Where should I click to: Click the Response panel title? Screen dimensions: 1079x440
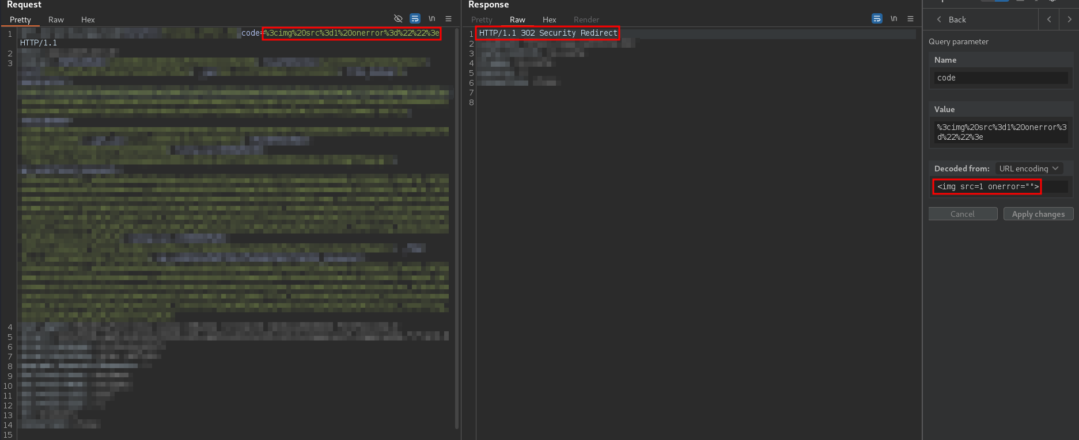[x=489, y=5]
